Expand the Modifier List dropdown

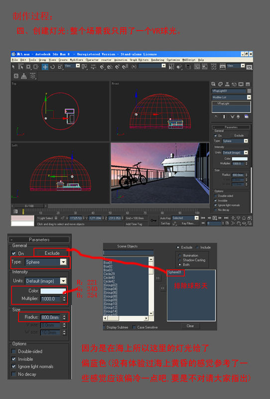click(249, 97)
